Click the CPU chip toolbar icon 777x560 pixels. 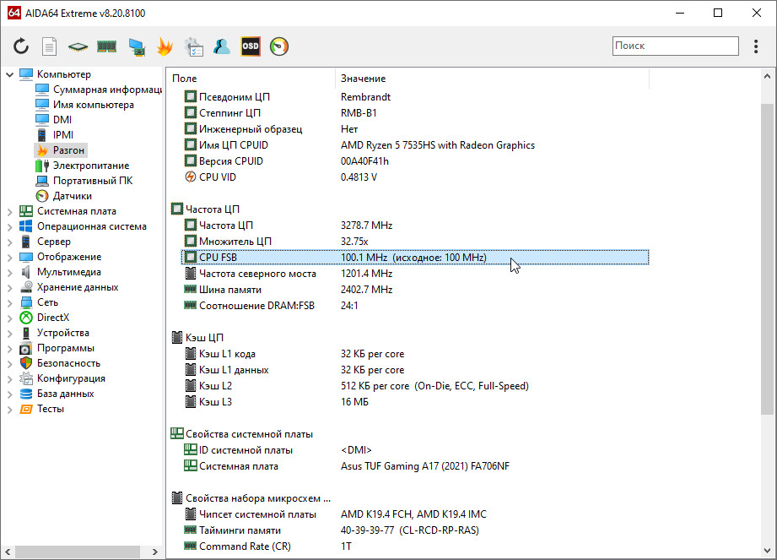(78, 46)
